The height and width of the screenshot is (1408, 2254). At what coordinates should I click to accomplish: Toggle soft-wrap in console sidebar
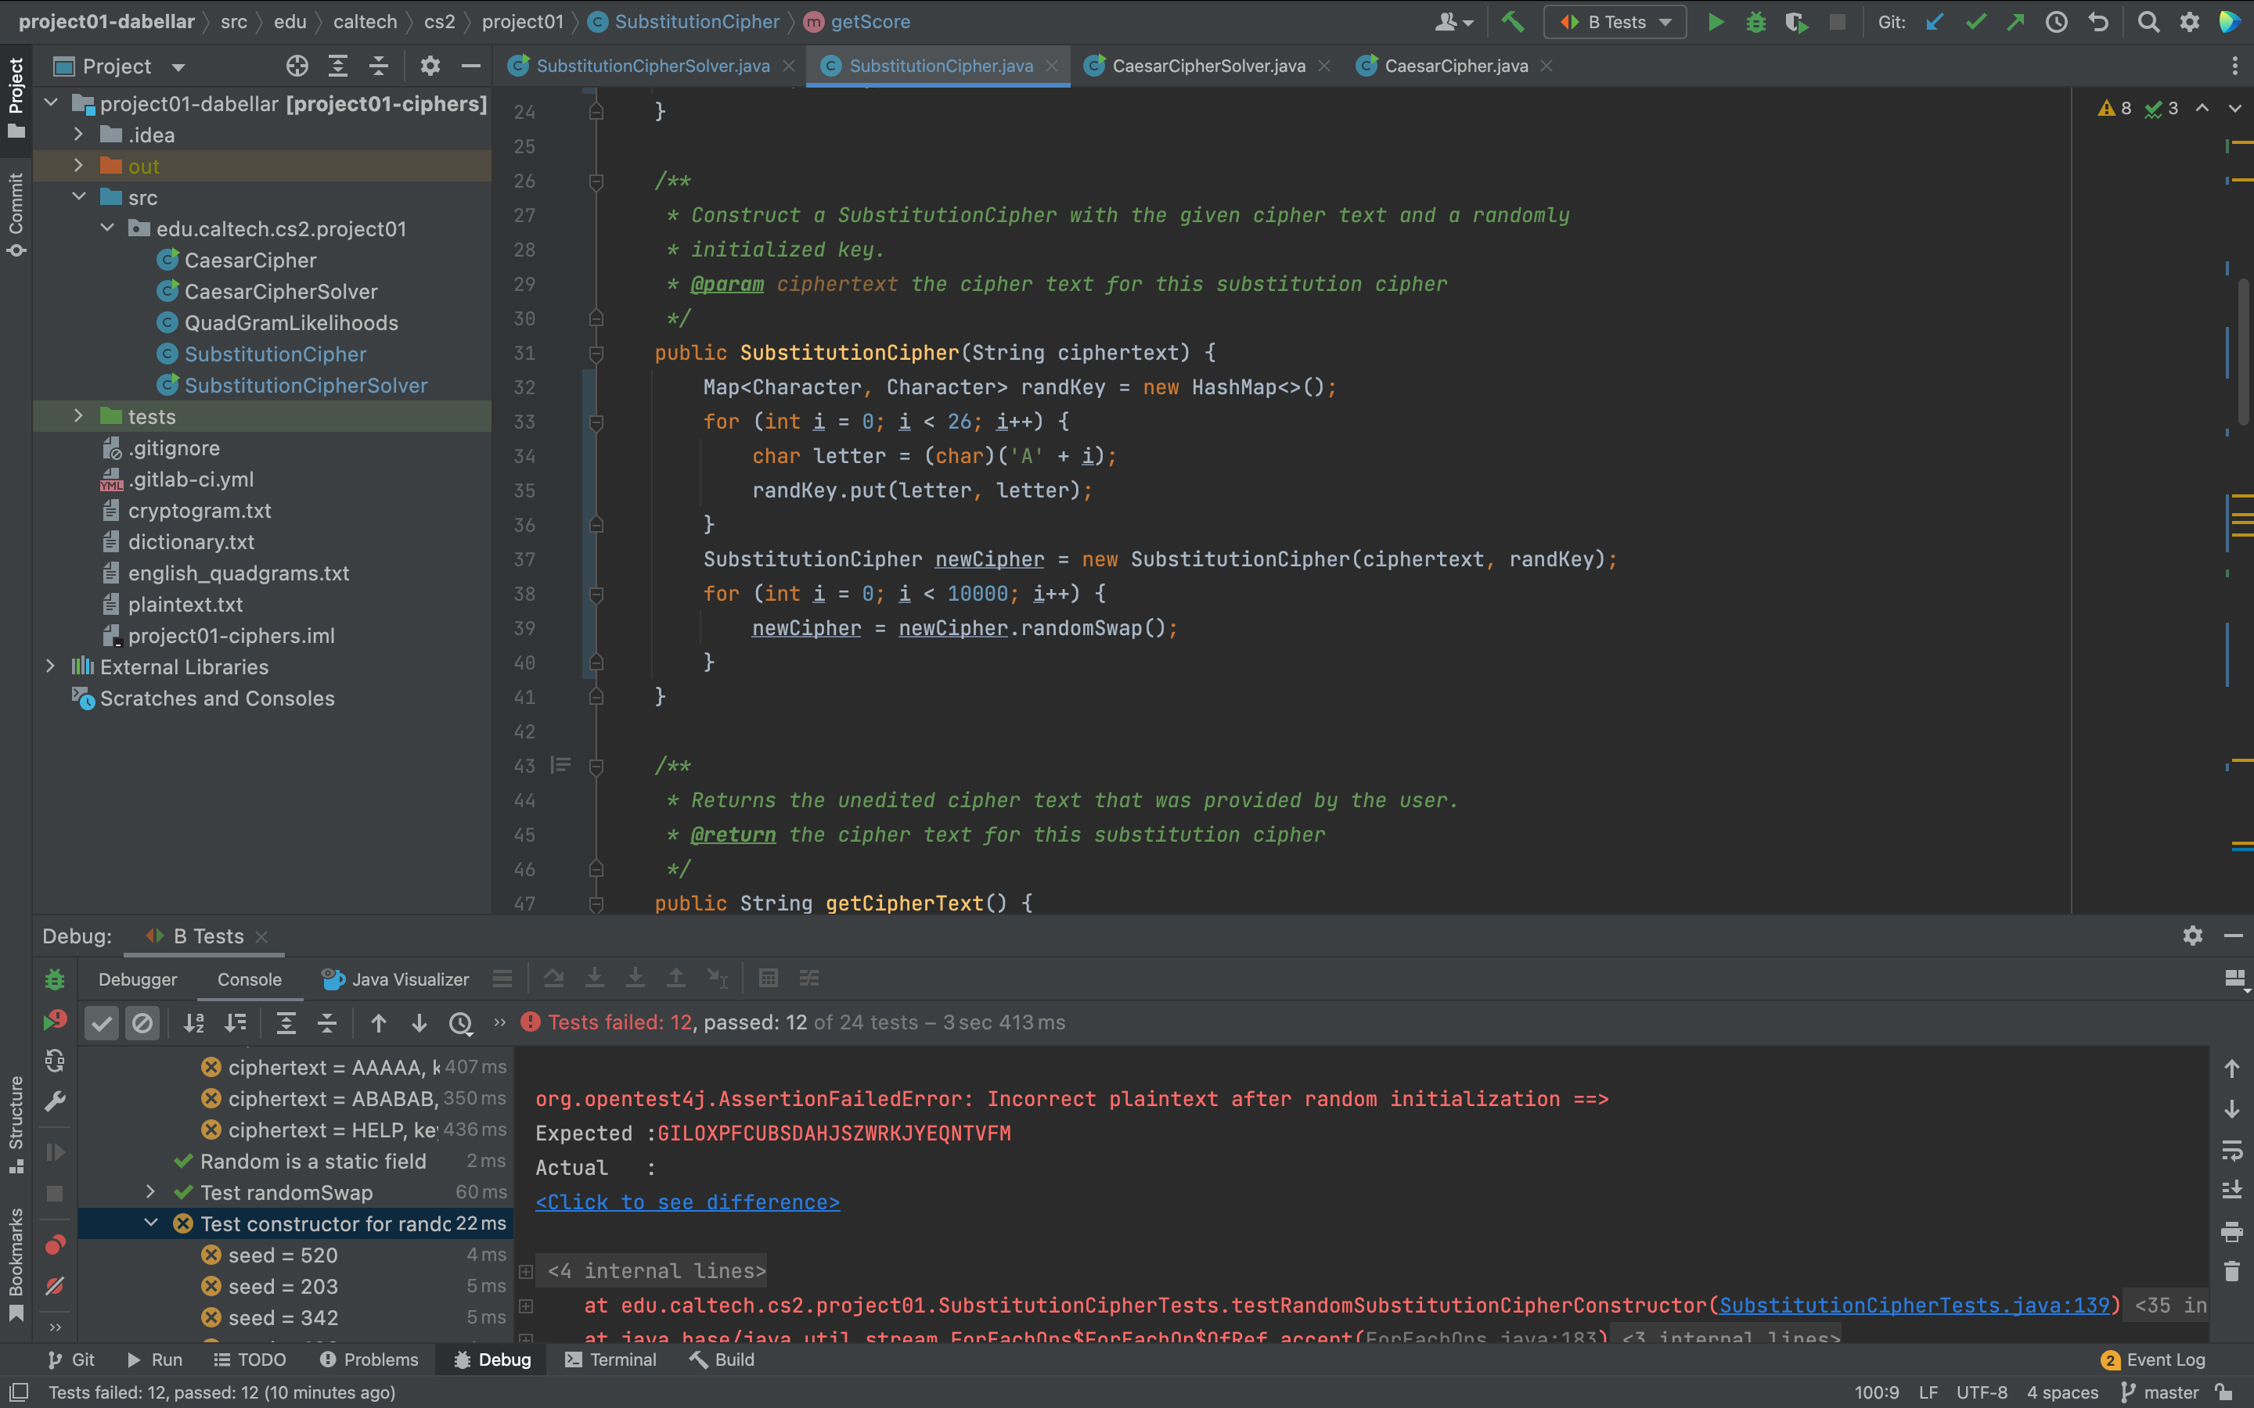click(2231, 1150)
